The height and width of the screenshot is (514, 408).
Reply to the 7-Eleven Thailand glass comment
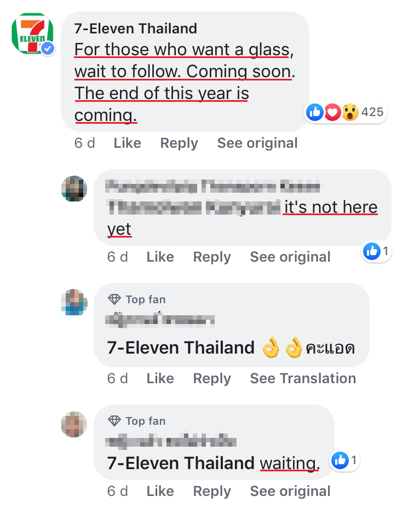click(x=179, y=143)
